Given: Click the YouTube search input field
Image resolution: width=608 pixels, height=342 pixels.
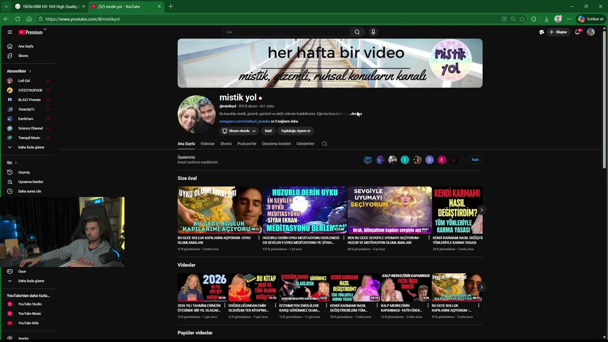Looking at the screenshot, I should coord(286,32).
